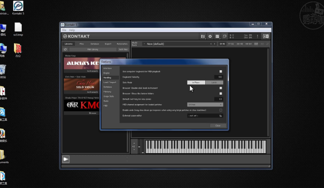The height and width of the screenshot is (188, 324).
Task: Click the refresh libraries icon
Action: coord(65,49)
